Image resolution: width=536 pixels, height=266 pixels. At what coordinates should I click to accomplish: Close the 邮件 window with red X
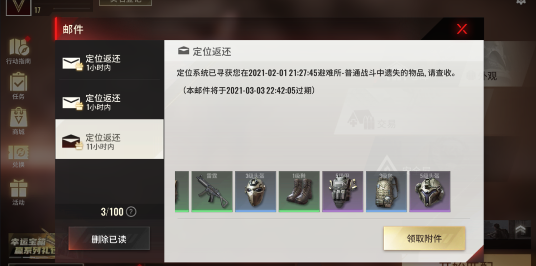[462, 29]
